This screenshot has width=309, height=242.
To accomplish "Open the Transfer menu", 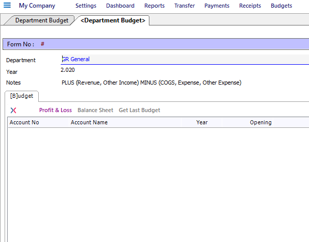I will click(x=185, y=6).
